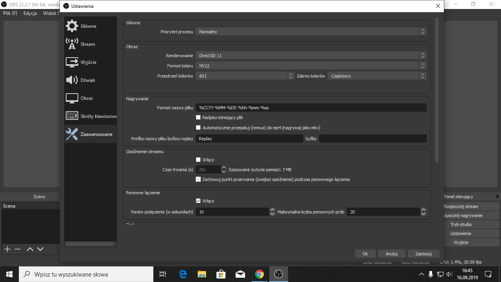Image resolution: width=501 pixels, height=282 pixels.
Task: Click the Replay prefix input field
Action: pos(249,138)
